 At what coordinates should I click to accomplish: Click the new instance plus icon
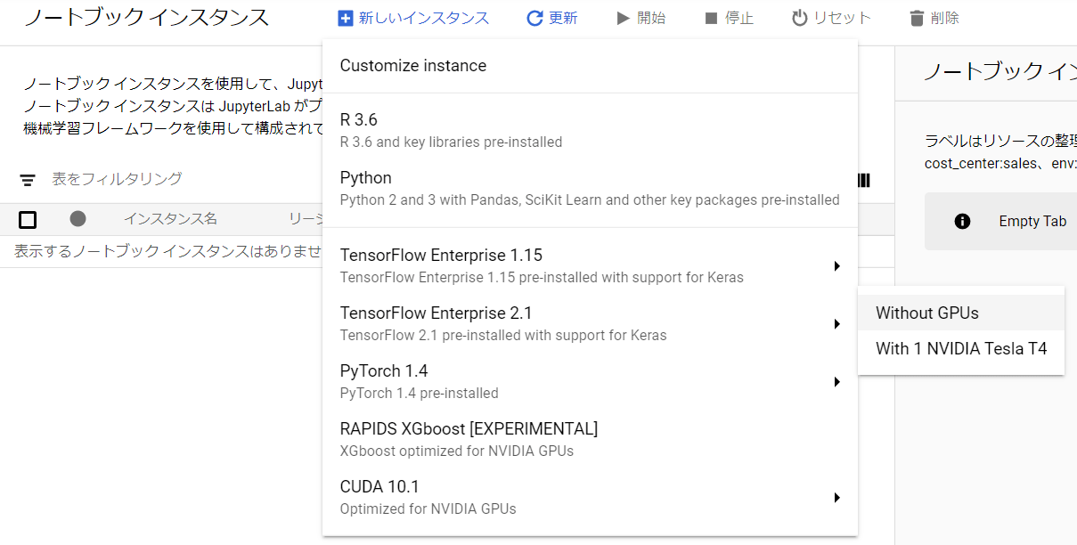[346, 18]
